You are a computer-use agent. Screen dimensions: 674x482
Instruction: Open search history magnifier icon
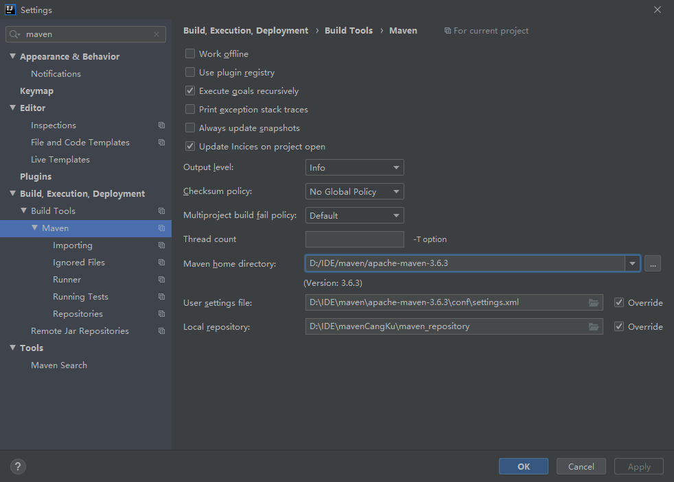coord(14,34)
